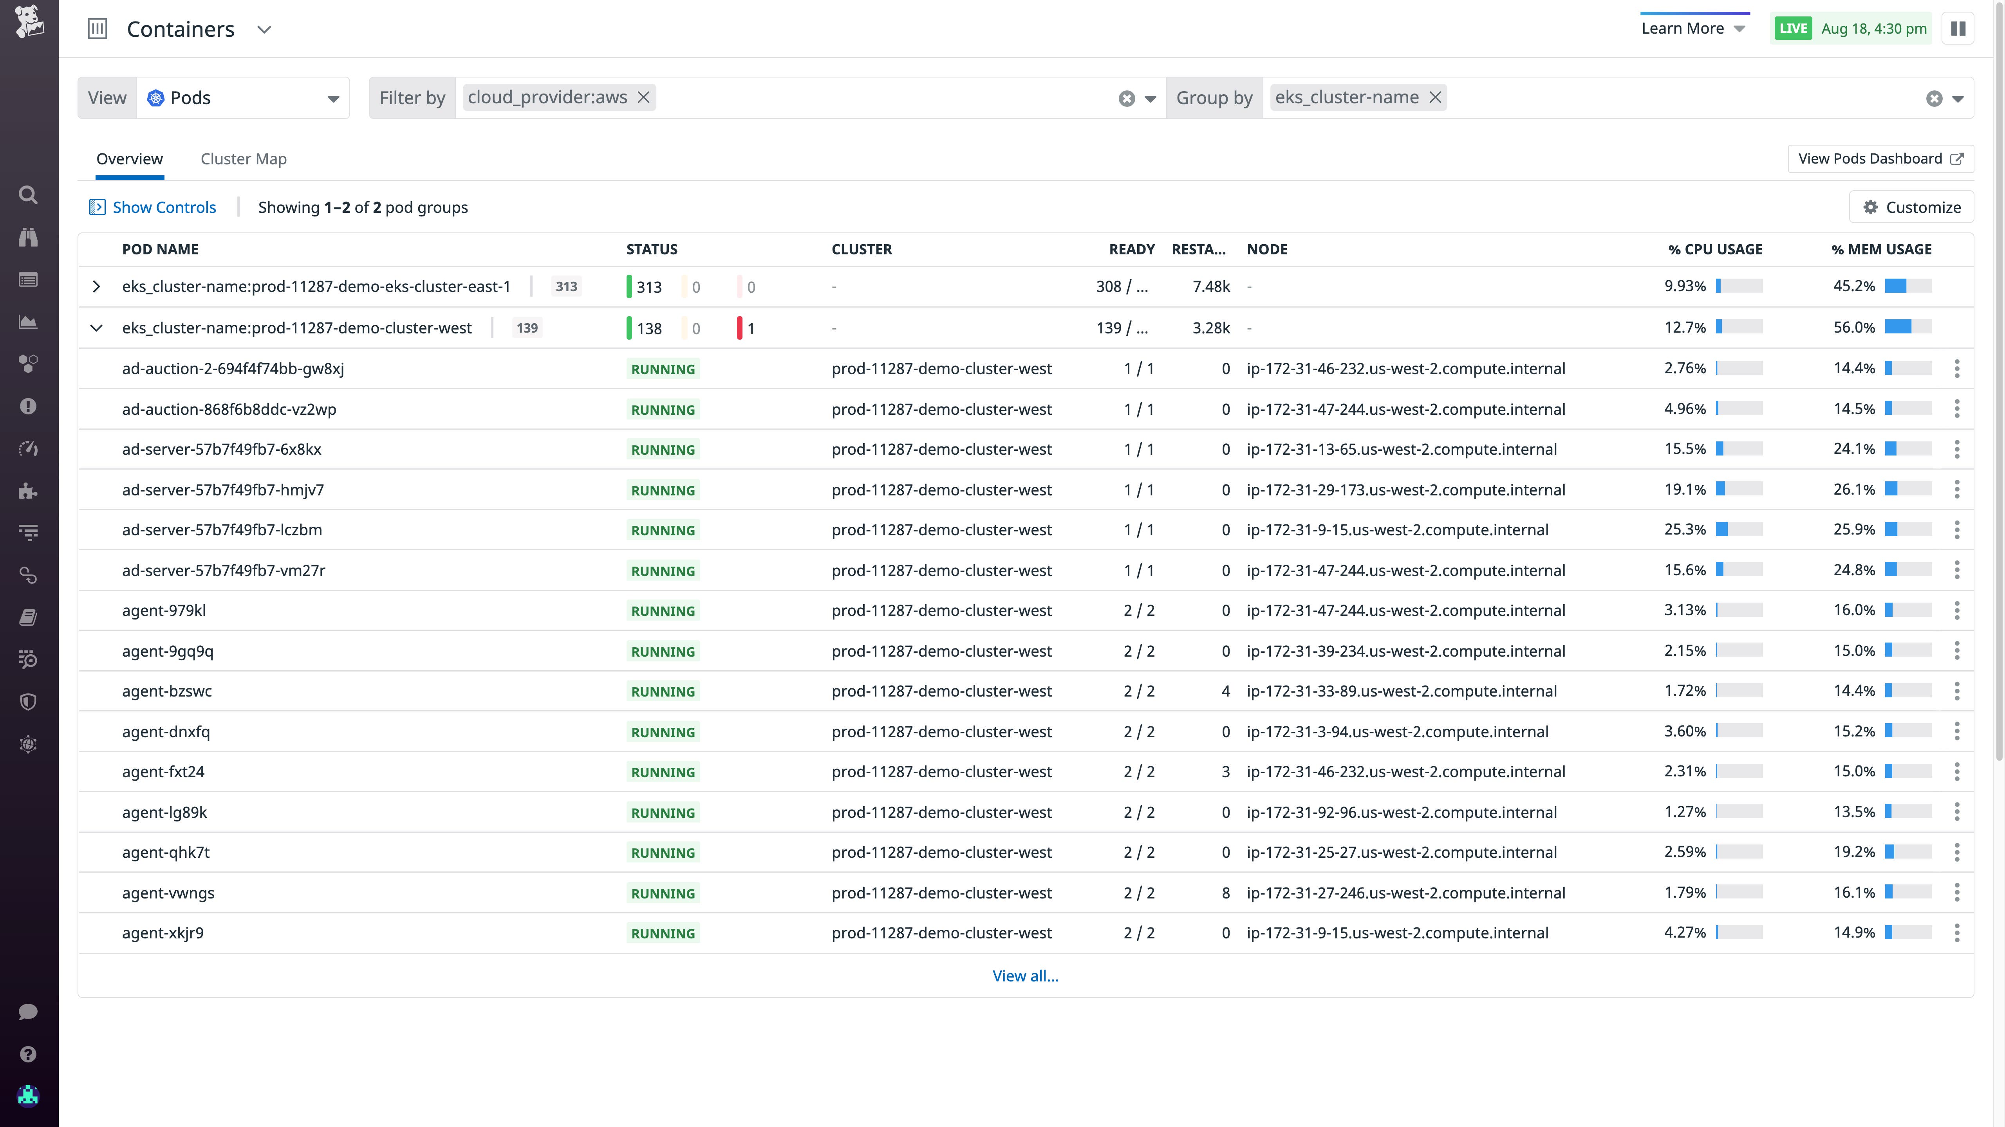
Task: Select the Infrastructure binoculars icon
Action: pos(28,237)
